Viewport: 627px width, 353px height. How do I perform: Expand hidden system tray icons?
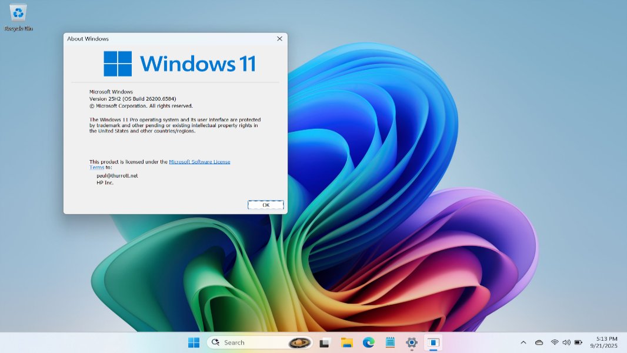(523, 342)
